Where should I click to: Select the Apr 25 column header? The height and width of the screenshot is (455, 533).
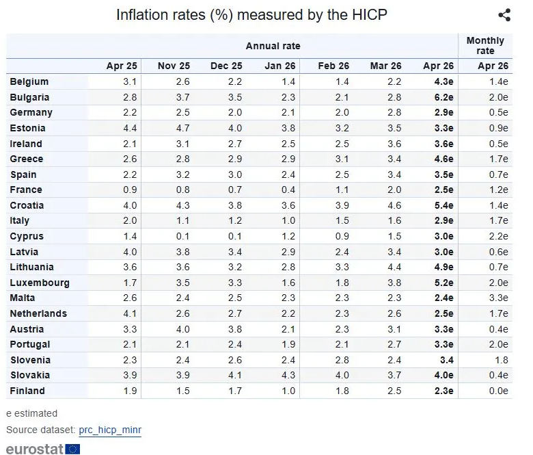click(x=122, y=66)
